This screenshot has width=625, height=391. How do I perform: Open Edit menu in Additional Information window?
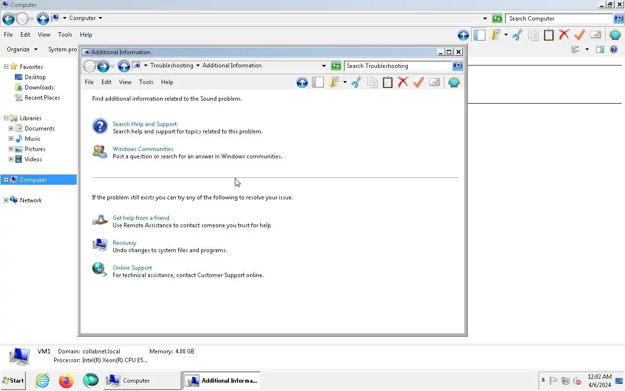pos(106,82)
